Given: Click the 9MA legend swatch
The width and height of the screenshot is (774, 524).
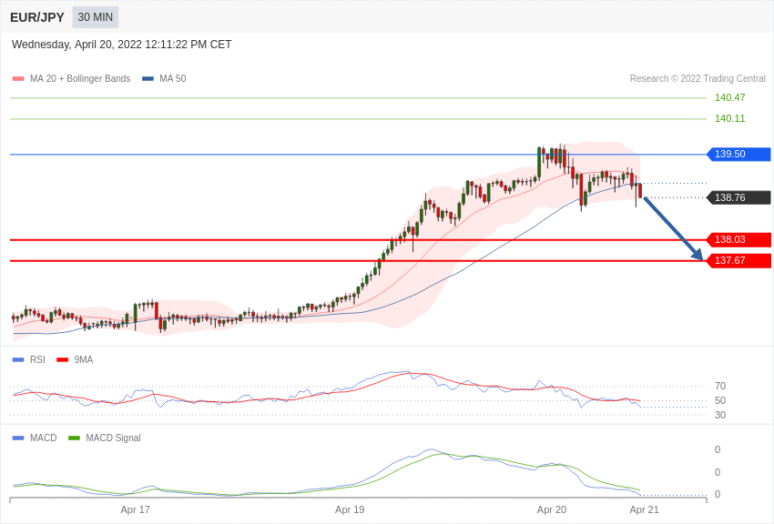Looking at the screenshot, I should coord(63,360).
